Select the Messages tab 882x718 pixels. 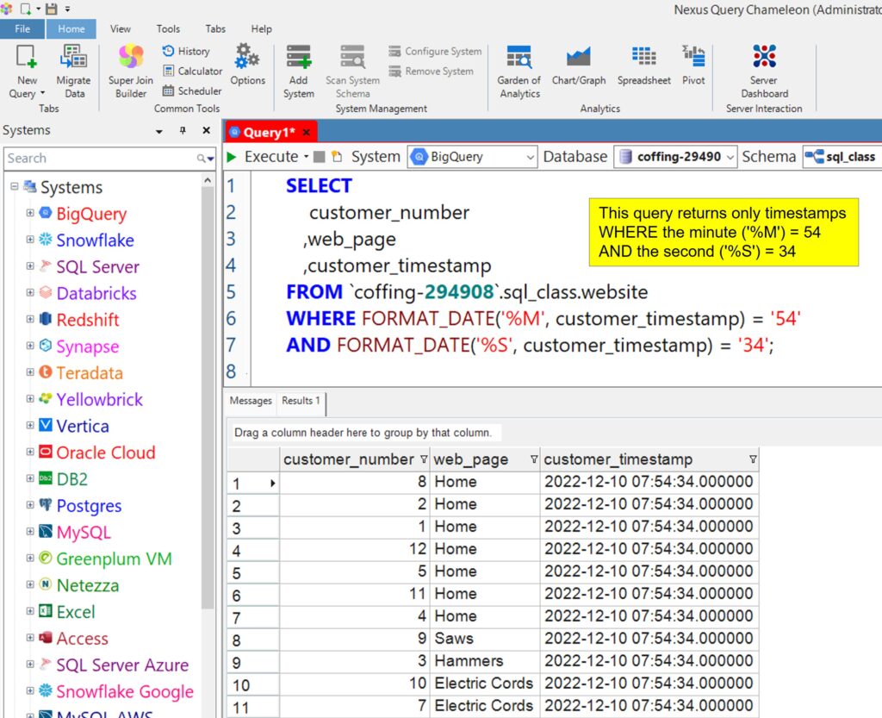tap(251, 401)
